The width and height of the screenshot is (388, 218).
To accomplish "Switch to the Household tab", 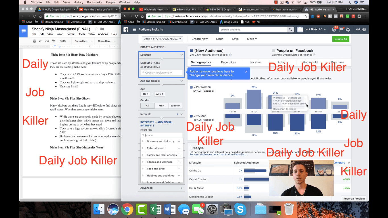I will (x=310, y=62).
